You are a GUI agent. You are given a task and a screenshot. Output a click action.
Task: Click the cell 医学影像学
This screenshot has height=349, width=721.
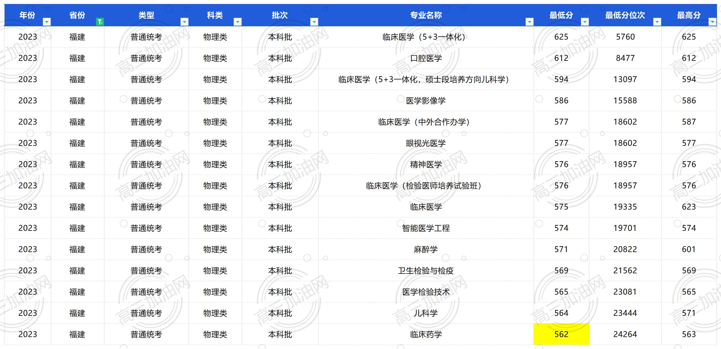coord(426,101)
